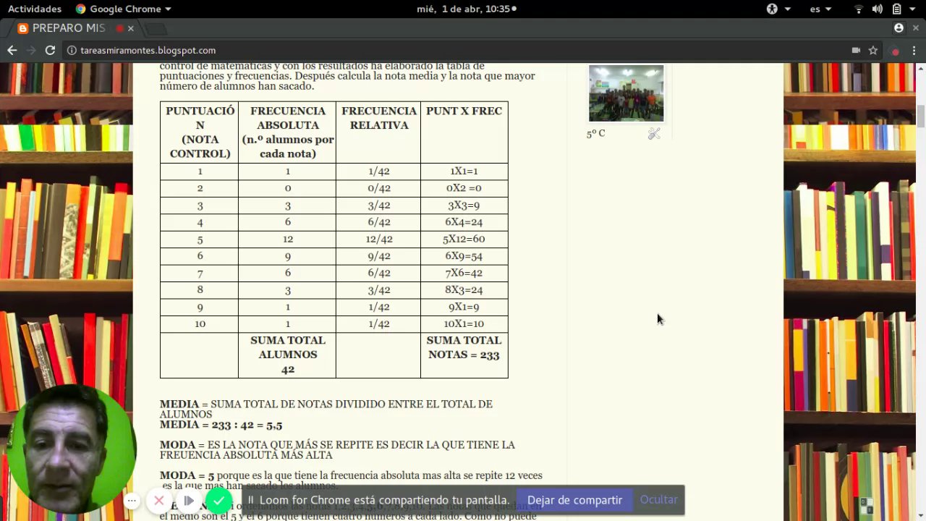
Task: Click the cell reading 1X1=1
Action: (464, 171)
